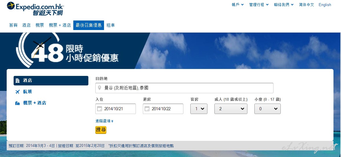Click the 退房 date field 2014/10/22
The width and height of the screenshot is (341, 157).
coord(163,109)
